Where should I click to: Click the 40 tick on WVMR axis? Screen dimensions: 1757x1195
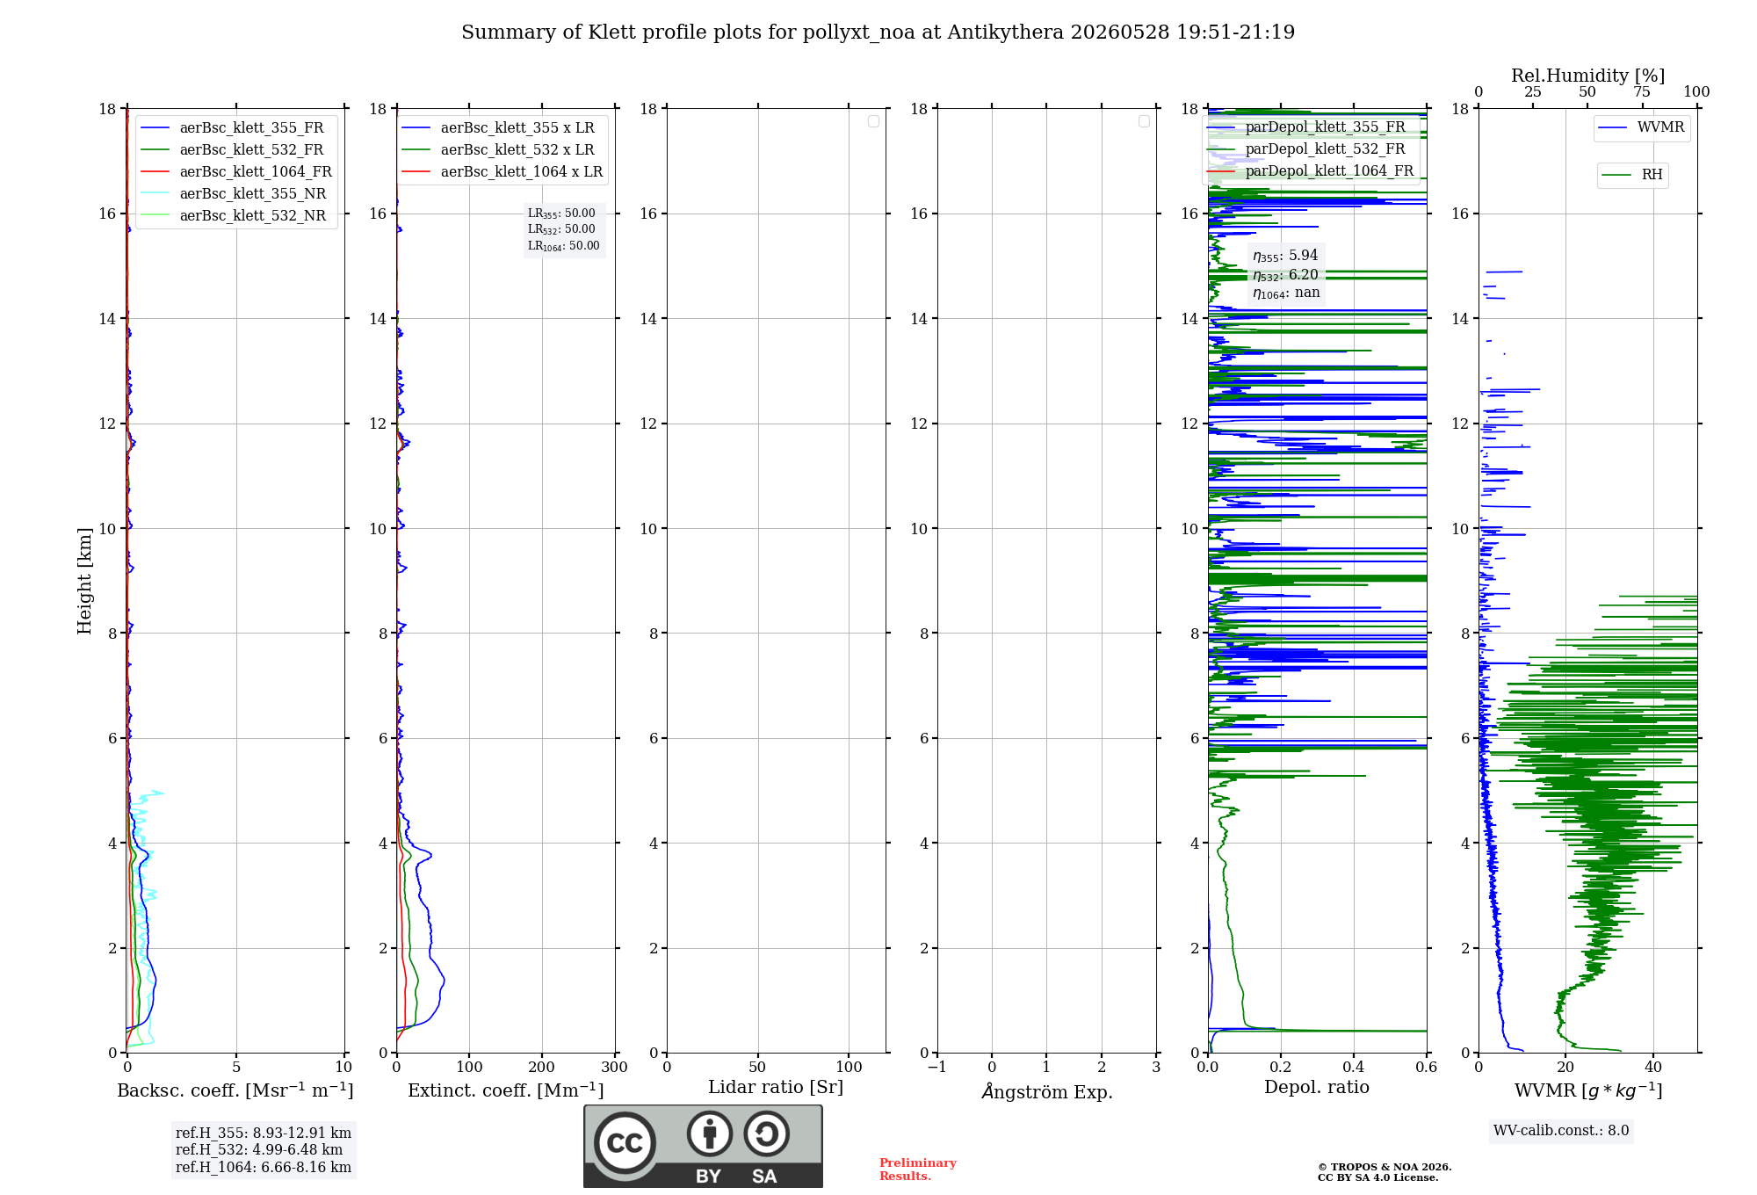tap(1653, 1067)
